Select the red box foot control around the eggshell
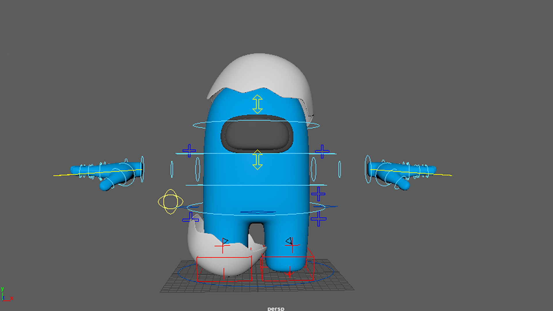The width and height of the screenshot is (553, 311). coord(224,269)
